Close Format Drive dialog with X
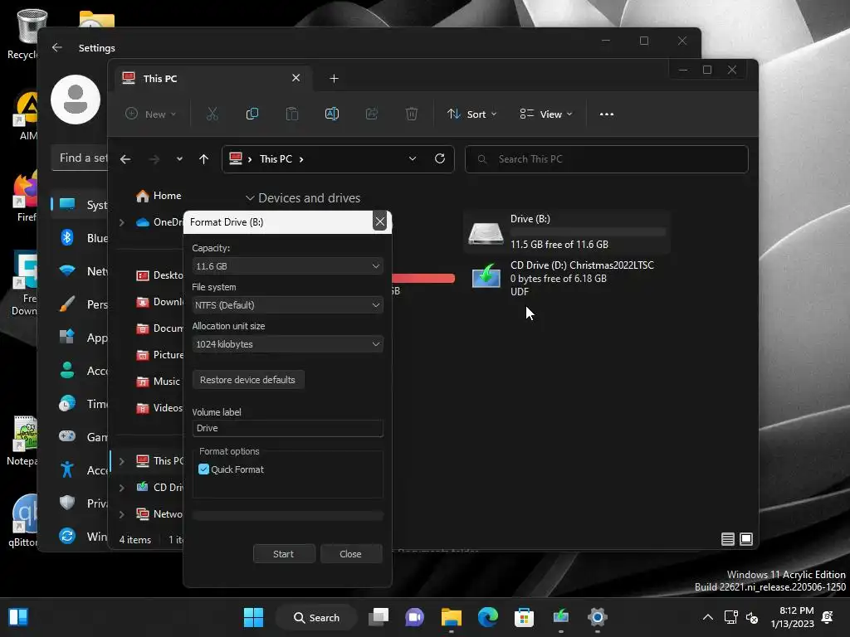 click(380, 221)
